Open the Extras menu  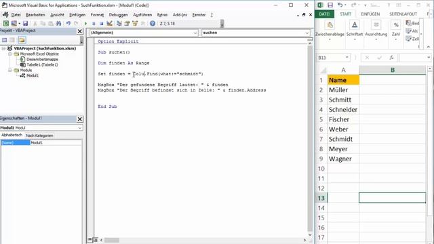tap(162, 15)
